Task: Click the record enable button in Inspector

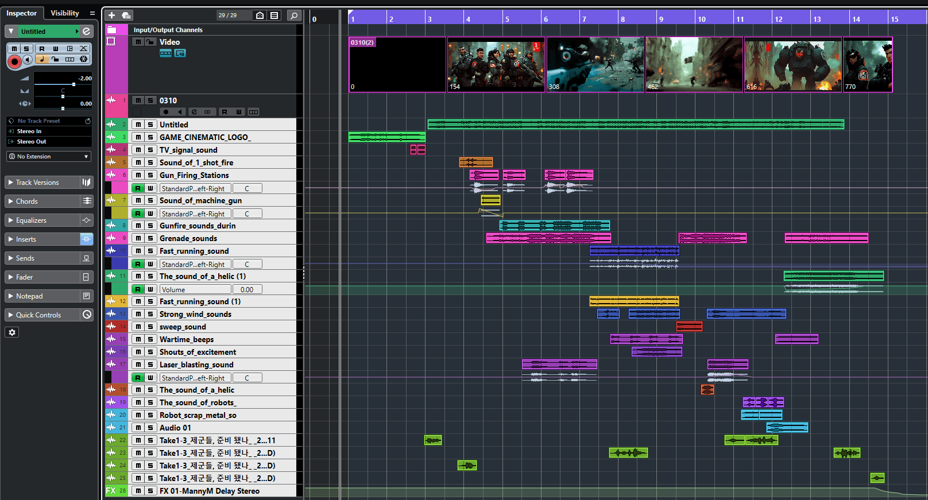Action: tap(14, 61)
